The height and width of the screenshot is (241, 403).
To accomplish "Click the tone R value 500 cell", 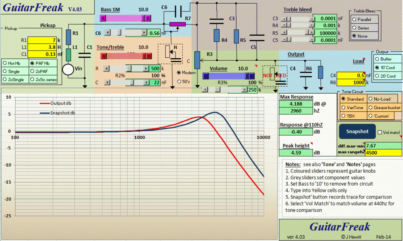I will [x=155, y=68].
